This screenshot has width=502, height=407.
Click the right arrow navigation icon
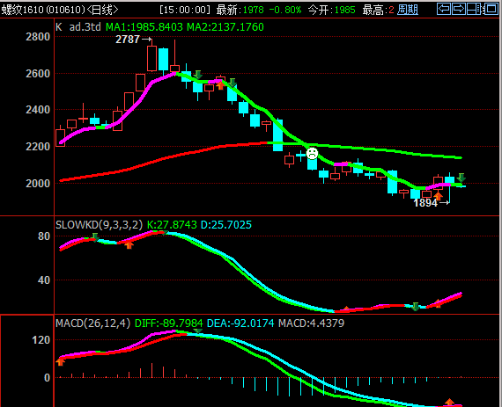[459, 9]
